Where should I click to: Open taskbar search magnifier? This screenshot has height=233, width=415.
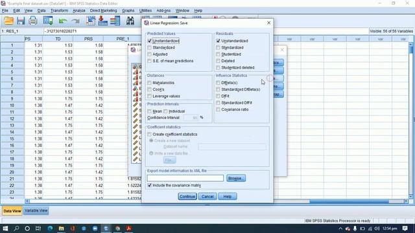point(16,228)
